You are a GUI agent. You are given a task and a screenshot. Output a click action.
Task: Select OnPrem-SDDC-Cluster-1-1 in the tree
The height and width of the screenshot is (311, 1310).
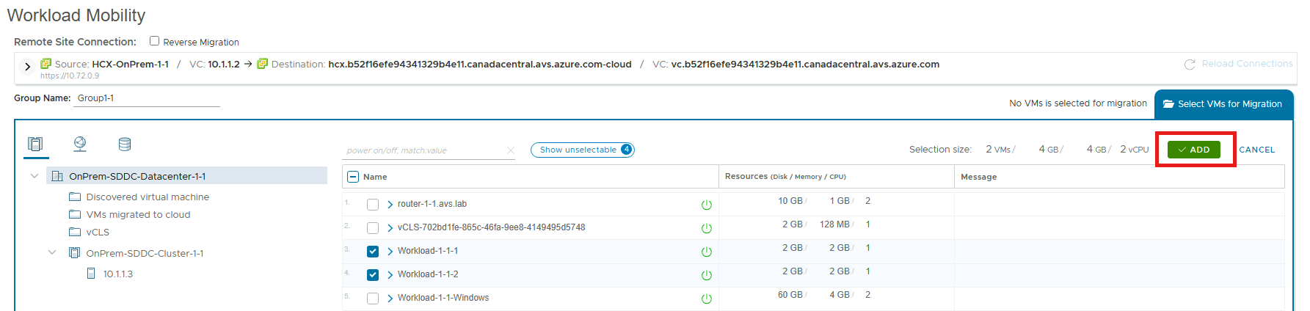(x=145, y=253)
